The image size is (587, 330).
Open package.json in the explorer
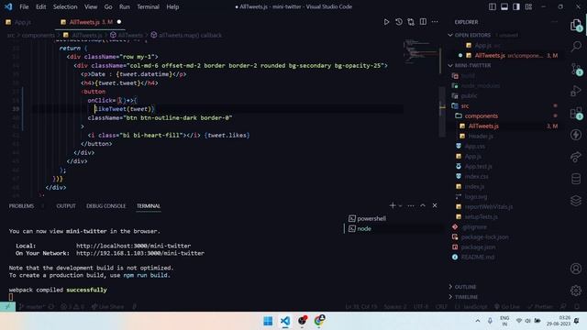(478, 247)
